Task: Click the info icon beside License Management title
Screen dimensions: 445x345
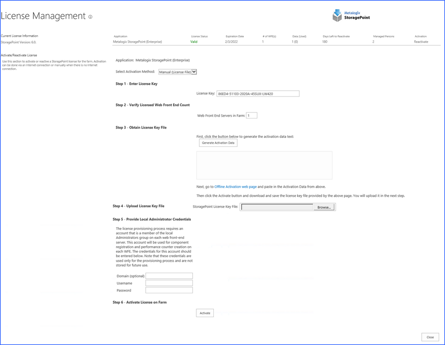Action: [90, 17]
